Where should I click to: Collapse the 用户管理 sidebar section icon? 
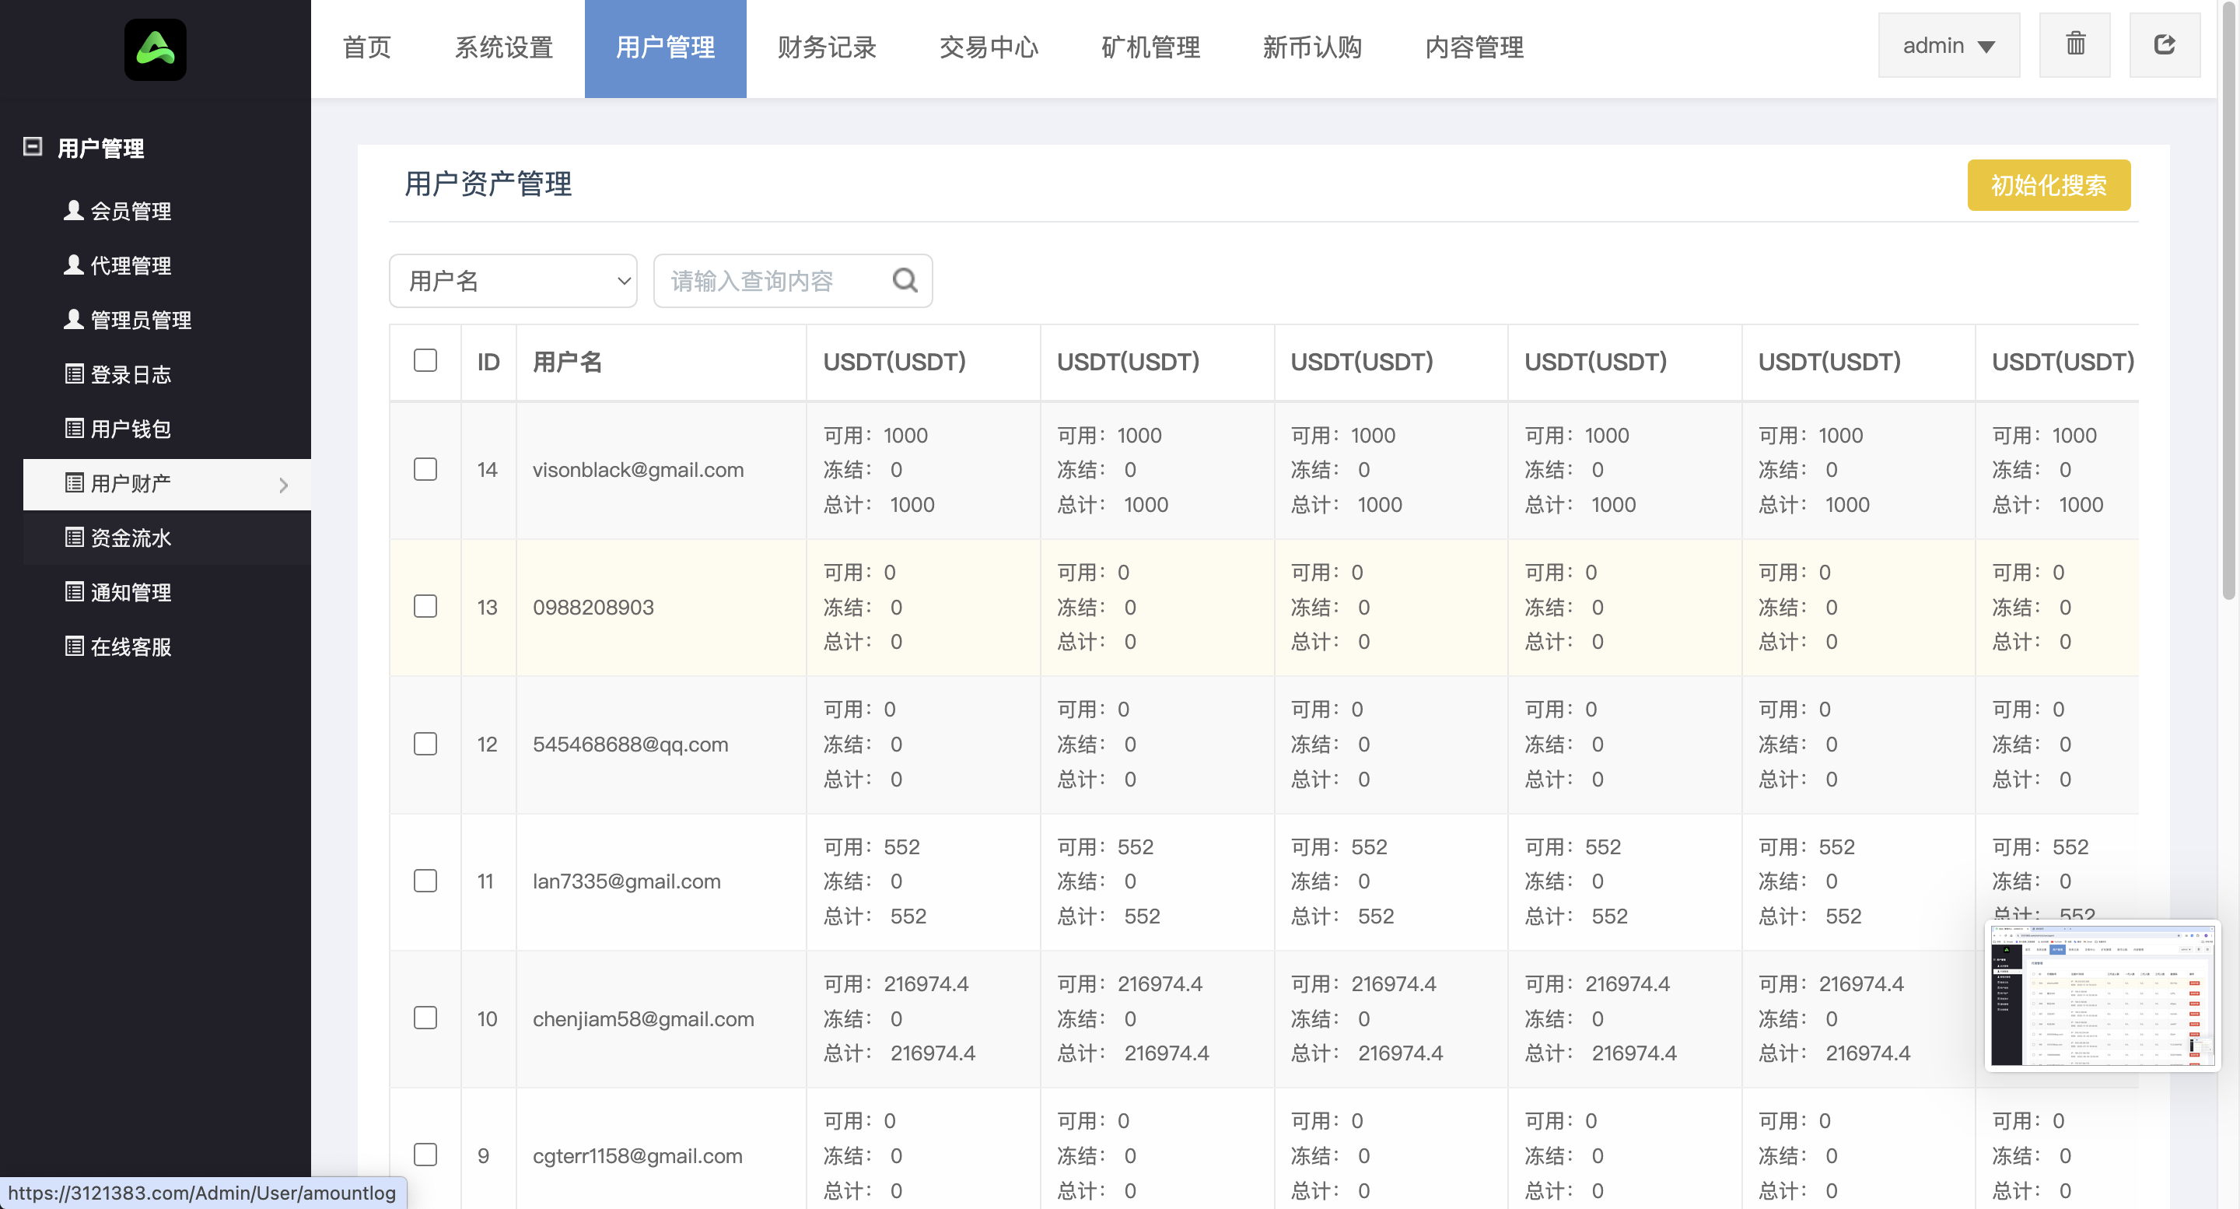pyautogui.click(x=32, y=146)
